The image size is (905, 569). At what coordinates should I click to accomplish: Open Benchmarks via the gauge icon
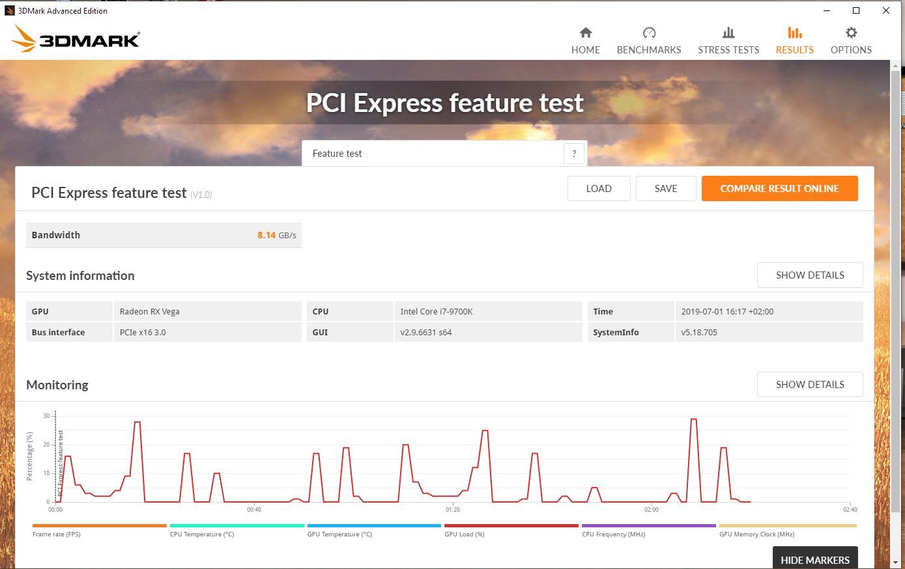click(x=648, y=33)
